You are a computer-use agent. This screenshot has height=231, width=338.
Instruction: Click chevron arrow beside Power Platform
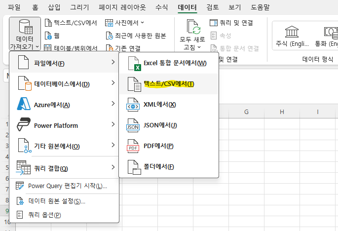[113, 124]
